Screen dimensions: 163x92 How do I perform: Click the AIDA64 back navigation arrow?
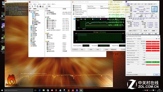[x=30, y=6]
